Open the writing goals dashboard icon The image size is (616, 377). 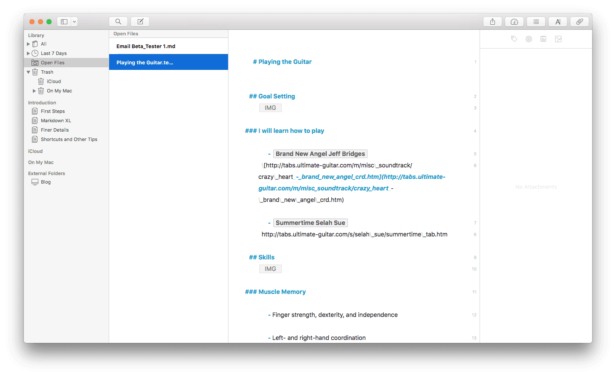point(514,21)
